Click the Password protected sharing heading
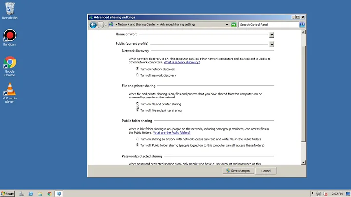351x197 pixels. coord(142,156)
